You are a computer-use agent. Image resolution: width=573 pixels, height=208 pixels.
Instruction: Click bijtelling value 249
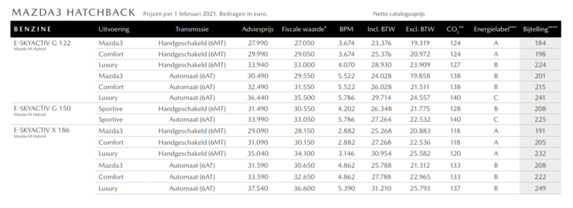(x=540, y=189)
